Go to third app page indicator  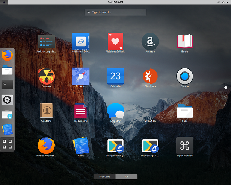coord(225,105)
